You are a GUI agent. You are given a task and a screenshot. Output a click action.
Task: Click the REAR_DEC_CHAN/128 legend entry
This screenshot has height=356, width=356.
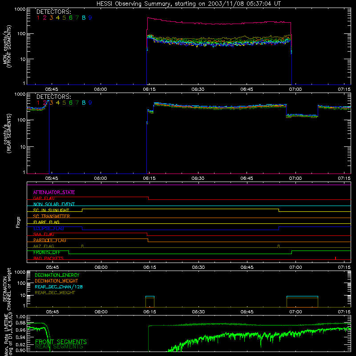tap(59, 287)
